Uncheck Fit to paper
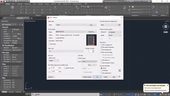 tap(79, 58)
